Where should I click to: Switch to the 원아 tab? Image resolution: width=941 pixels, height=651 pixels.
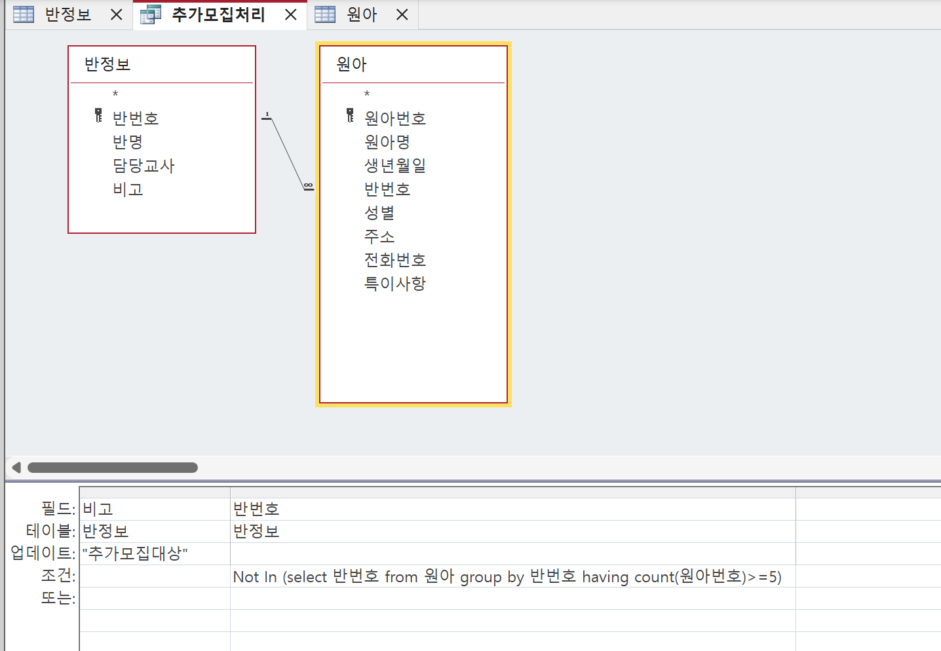362,14
